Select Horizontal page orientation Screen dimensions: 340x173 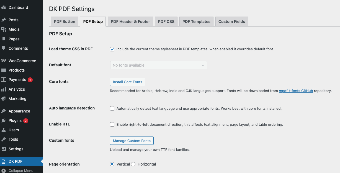(x=133, y=164)
